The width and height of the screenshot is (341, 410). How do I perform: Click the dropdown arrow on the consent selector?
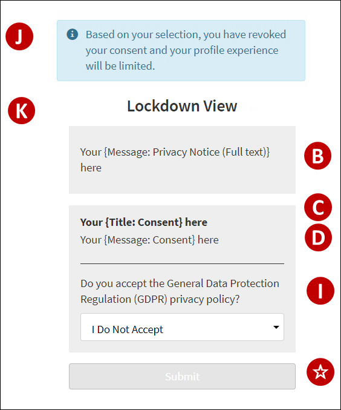coord(276,327)
